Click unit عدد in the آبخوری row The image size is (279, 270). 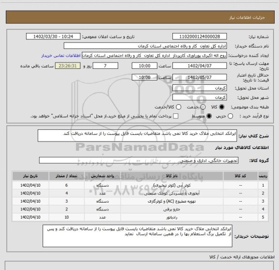point(103,193)
